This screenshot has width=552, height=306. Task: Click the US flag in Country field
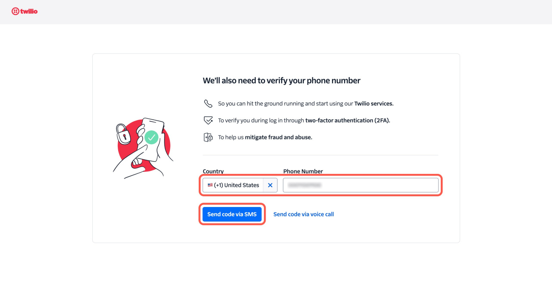pyautogui.click(x=210, y=185)
